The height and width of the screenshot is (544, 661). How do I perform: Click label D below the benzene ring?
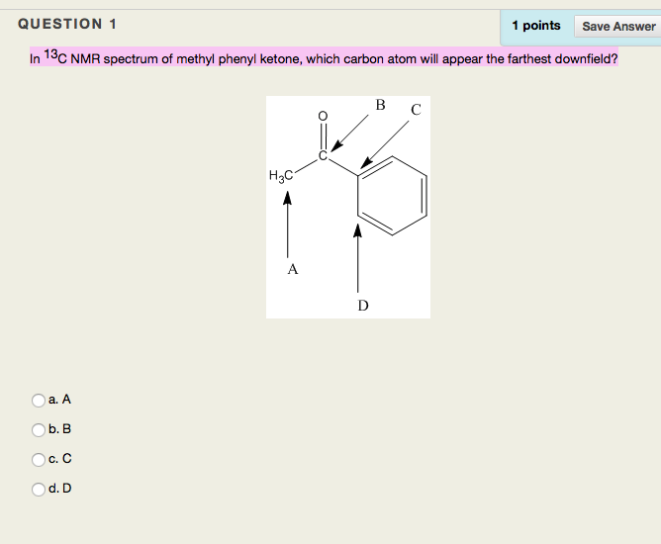point(363,306)
